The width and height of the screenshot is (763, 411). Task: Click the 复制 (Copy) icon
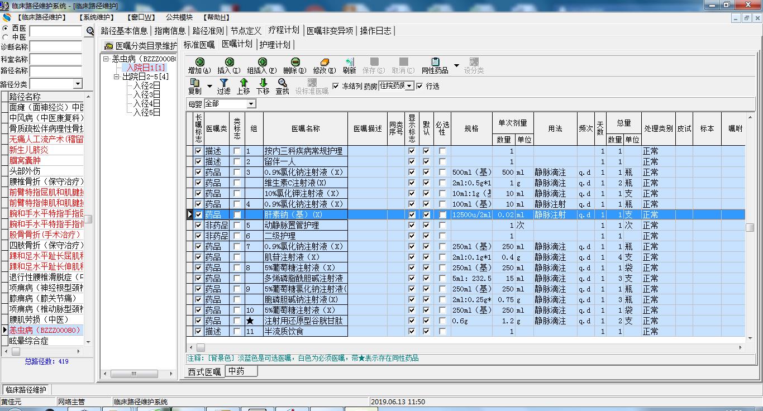pyautogui.click(x=195, y=83)
